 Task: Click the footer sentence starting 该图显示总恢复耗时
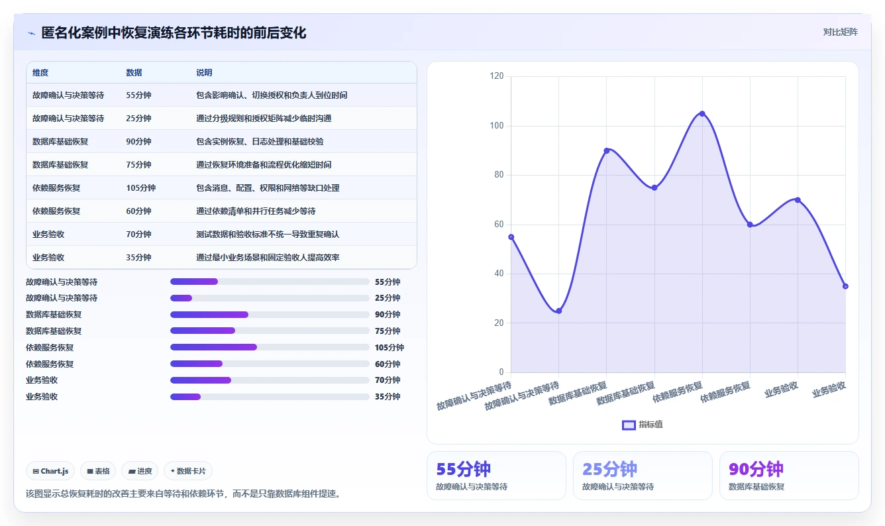click(183, 494)
